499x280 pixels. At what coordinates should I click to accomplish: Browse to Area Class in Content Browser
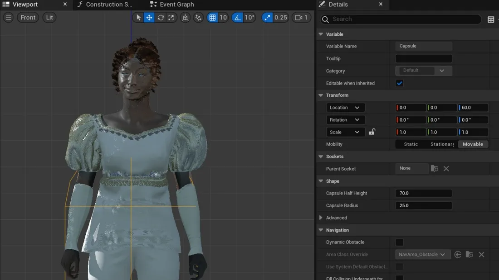tap(470, 254)
